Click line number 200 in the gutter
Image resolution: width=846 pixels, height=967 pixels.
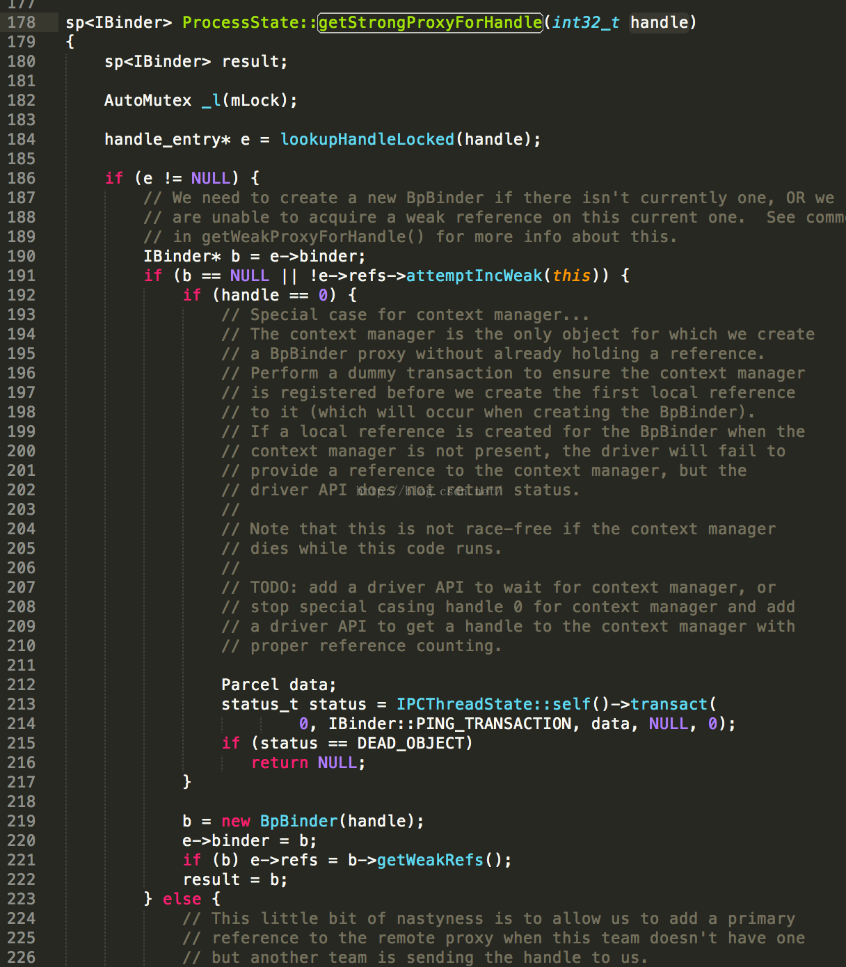[22, 451]
